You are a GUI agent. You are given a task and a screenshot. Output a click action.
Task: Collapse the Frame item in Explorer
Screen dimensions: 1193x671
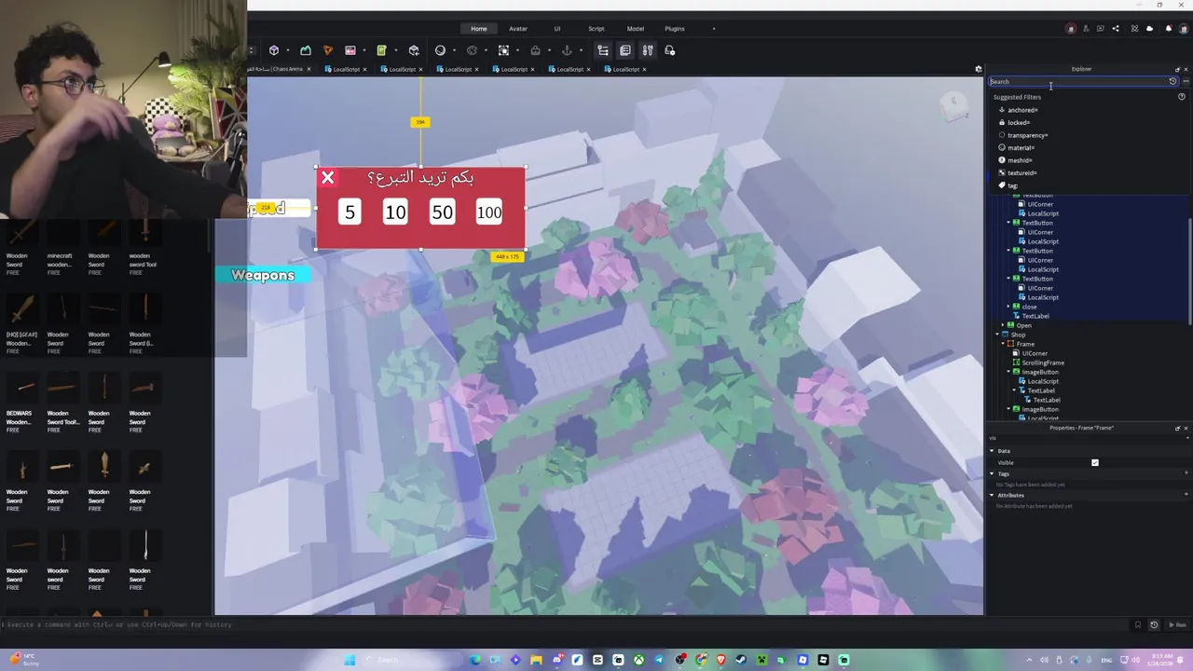1005,344
